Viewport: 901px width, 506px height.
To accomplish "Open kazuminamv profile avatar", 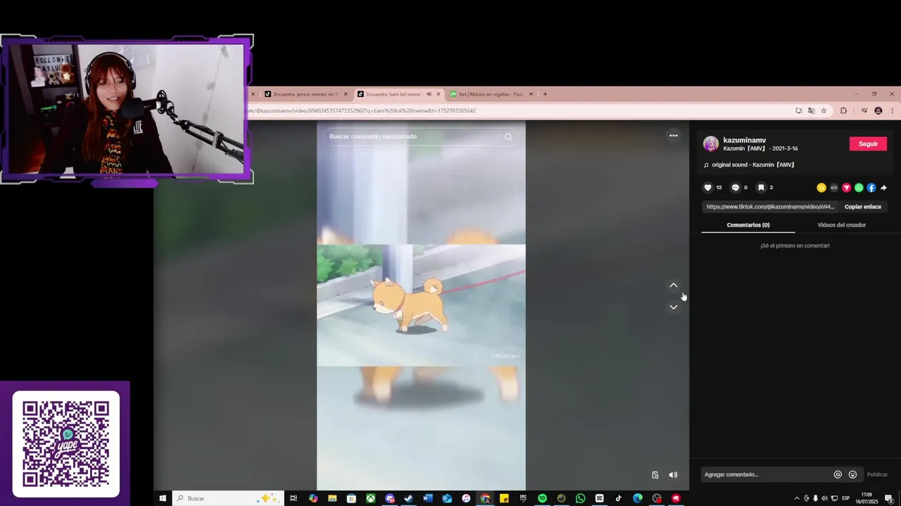I will 711,144.
